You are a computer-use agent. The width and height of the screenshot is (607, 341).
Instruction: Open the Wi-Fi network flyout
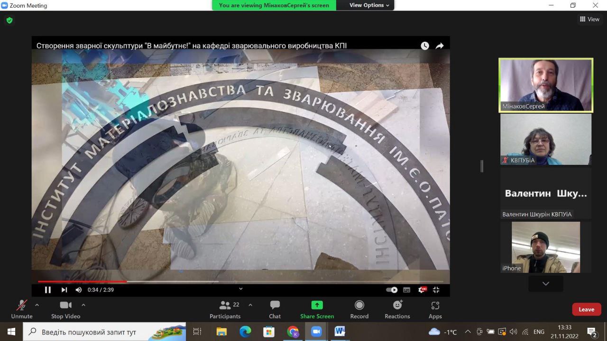[x=525, y=332]
